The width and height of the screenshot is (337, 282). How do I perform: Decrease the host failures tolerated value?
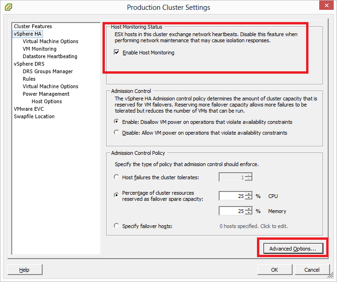(x=249, y=179)
